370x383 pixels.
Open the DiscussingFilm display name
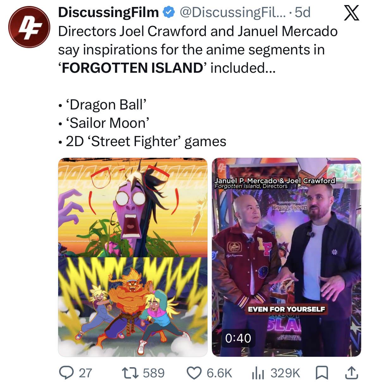pyautogui.click(x=108, y=12)
